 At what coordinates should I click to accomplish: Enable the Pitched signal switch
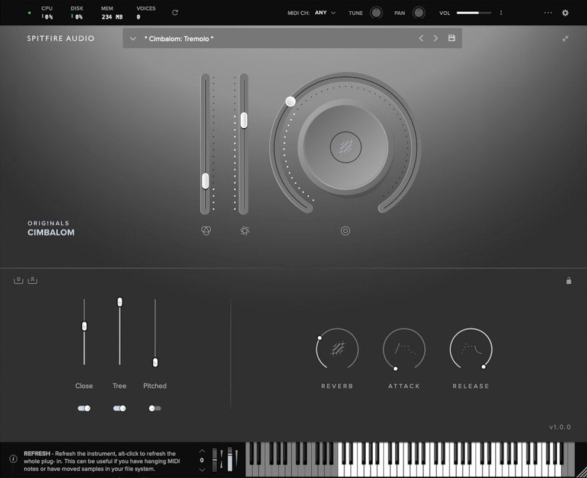coord(155,408)
